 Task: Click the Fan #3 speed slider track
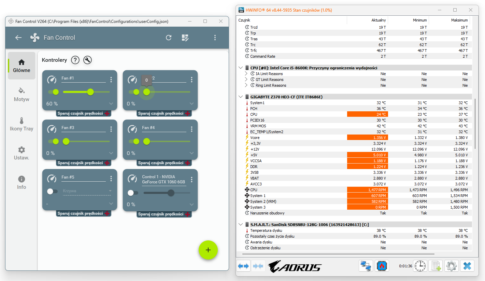click(x=86, y=141)
